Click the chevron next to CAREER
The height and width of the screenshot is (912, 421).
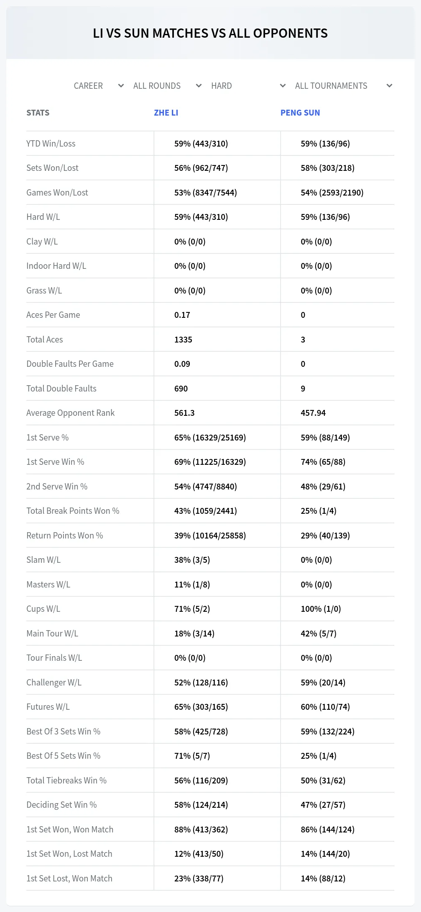pos(121,86)
